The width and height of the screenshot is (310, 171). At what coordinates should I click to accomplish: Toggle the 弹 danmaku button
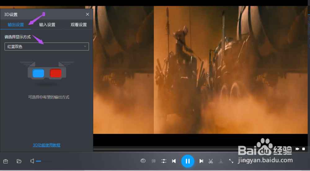(153, 161)
